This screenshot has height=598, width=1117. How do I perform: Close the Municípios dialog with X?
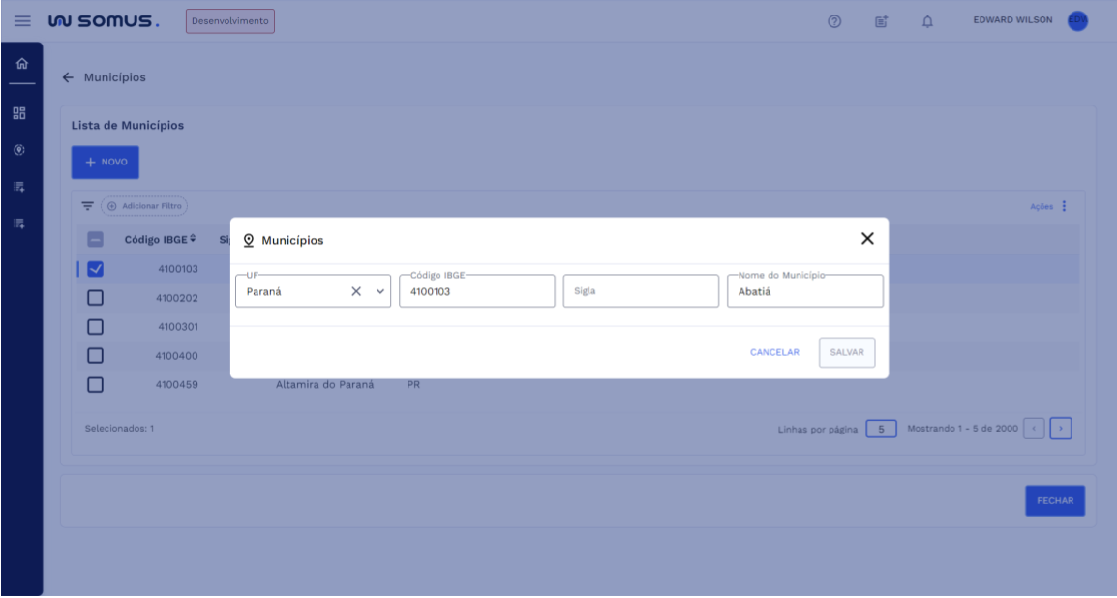[x=867, y=239]
